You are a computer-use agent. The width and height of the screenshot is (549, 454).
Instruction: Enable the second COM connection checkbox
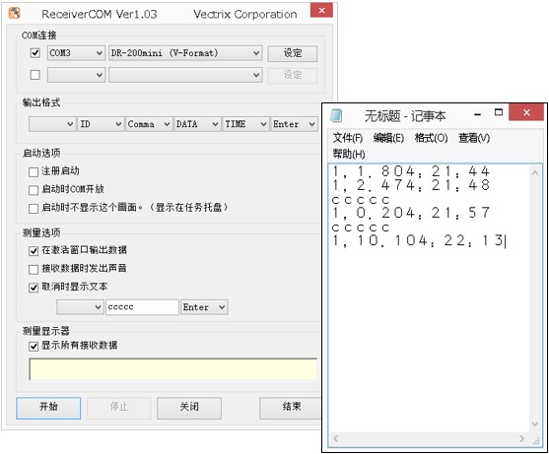point(35,75)
